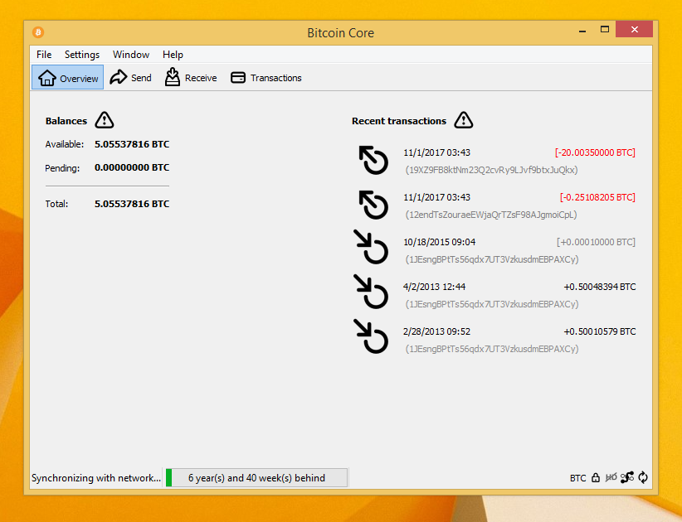Switch to the Receive tab
This screenshot has height=522, width=682.
coord(191,78)
